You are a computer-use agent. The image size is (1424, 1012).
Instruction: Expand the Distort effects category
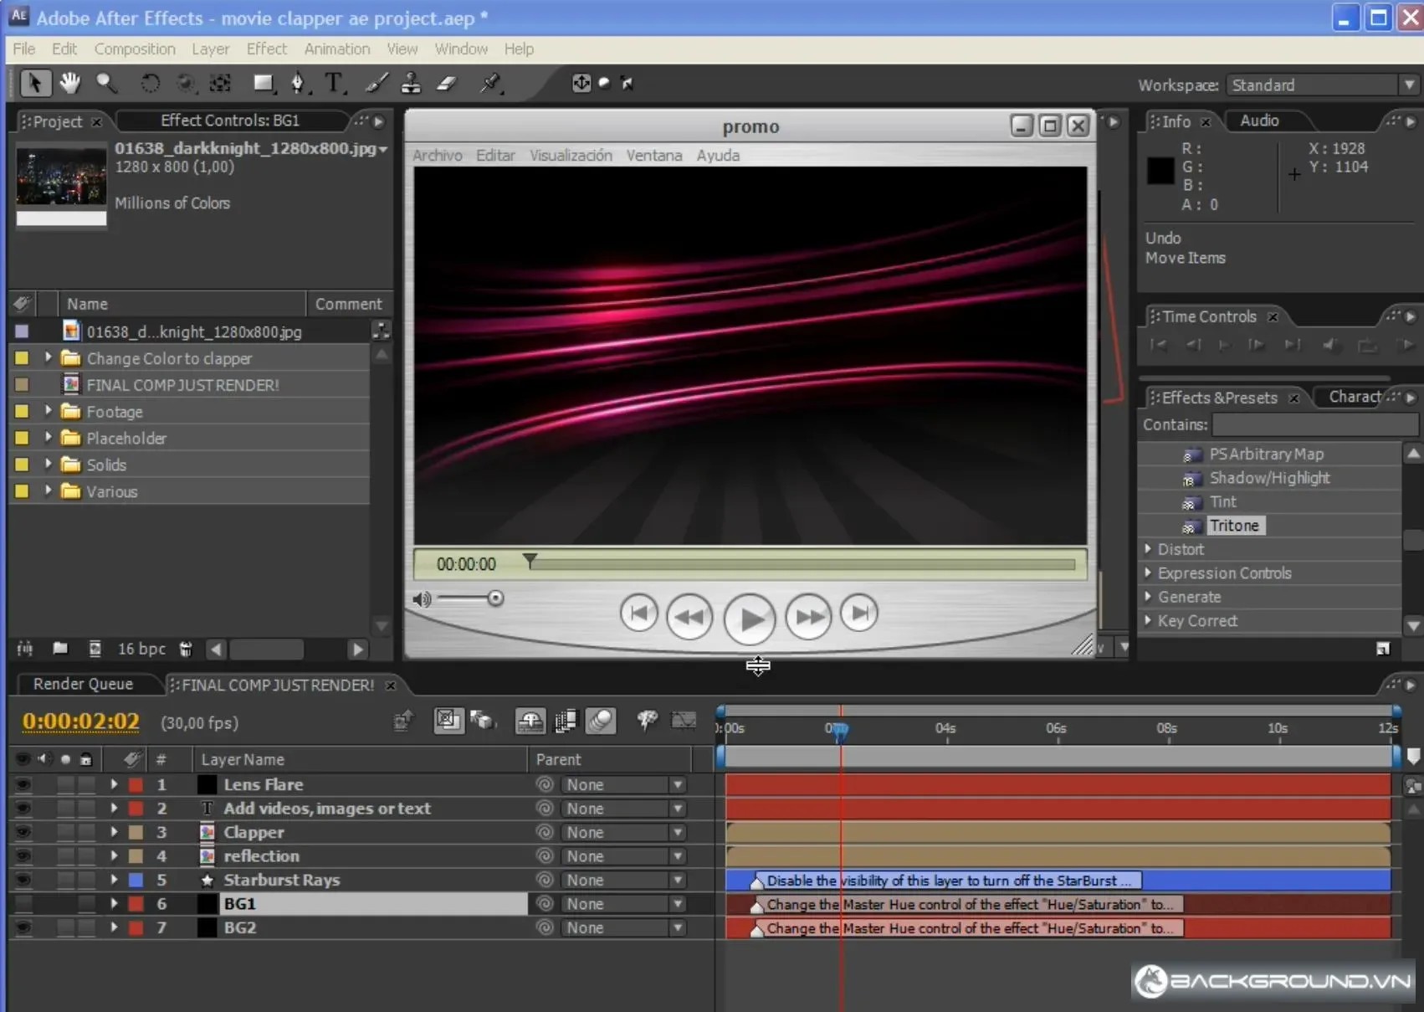click(1149, 549)
